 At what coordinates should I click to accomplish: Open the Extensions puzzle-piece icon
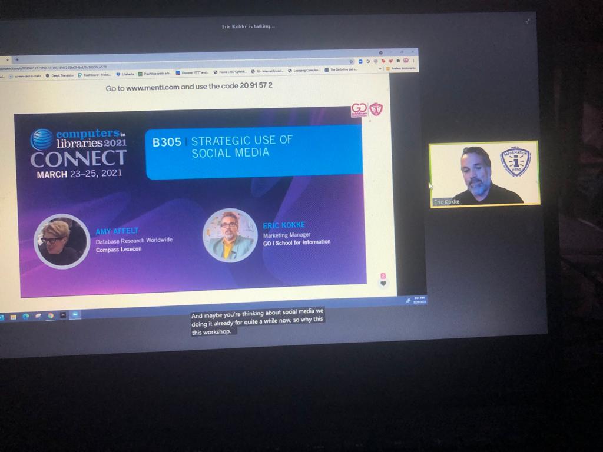398,61
